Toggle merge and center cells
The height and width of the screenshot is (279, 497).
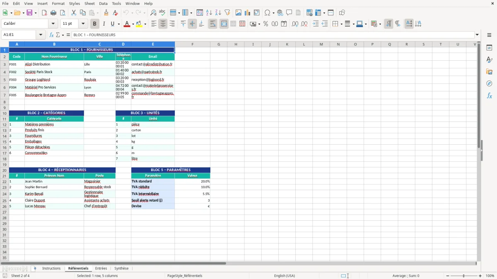click(x=224, y=24)
